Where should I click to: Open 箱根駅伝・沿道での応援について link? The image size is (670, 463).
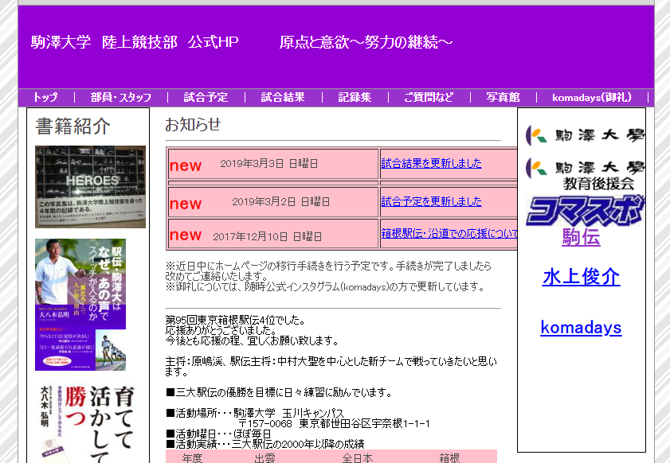click(x=449, y=233)
